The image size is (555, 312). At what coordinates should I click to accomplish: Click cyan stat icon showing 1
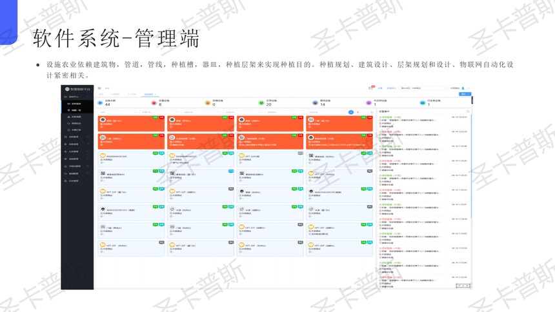(422, 102)
